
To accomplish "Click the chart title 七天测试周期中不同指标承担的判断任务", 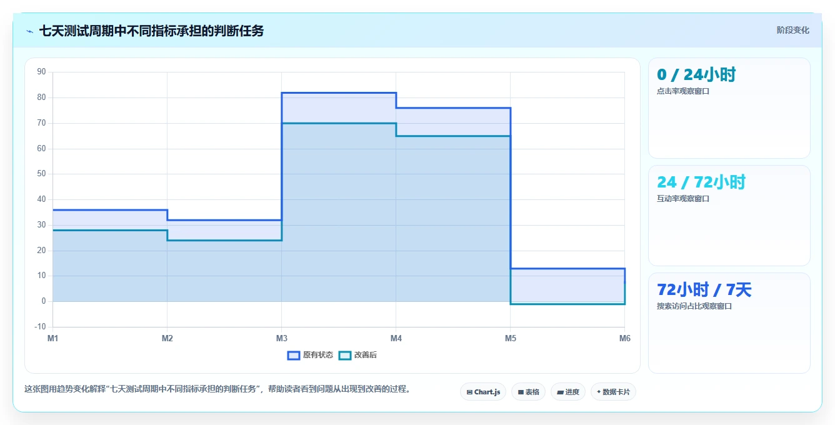I will point(151,31).
